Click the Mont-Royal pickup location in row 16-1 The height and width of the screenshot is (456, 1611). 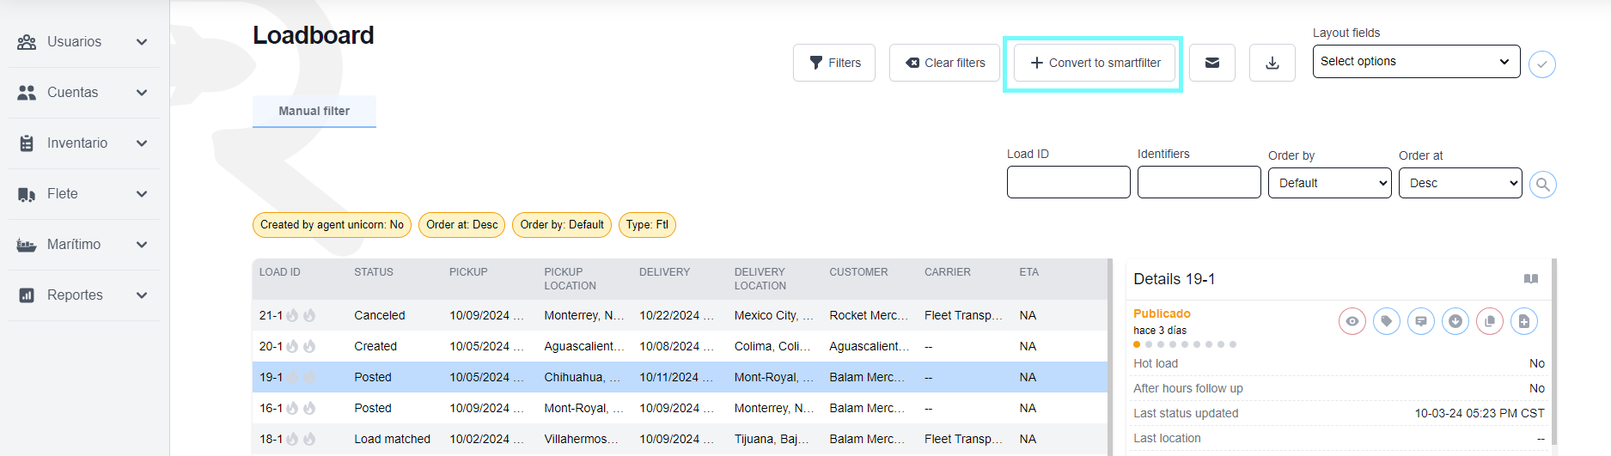[583, 408]
